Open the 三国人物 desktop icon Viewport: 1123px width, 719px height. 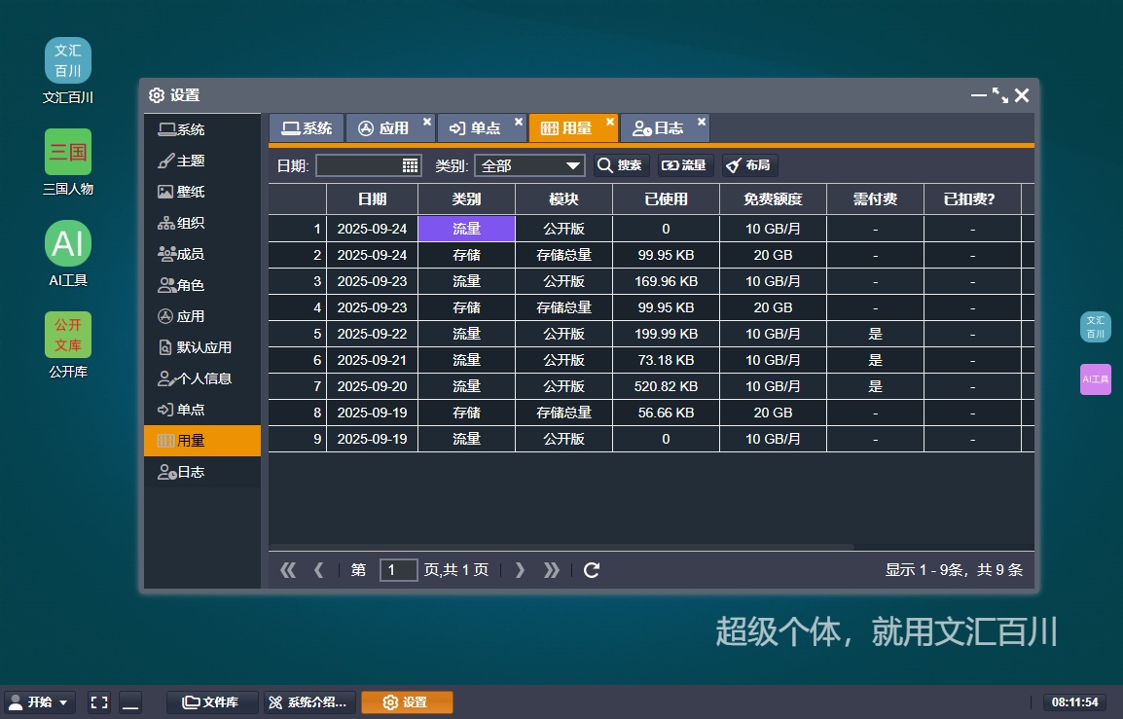pyautogui.click(x=67, y=152)
